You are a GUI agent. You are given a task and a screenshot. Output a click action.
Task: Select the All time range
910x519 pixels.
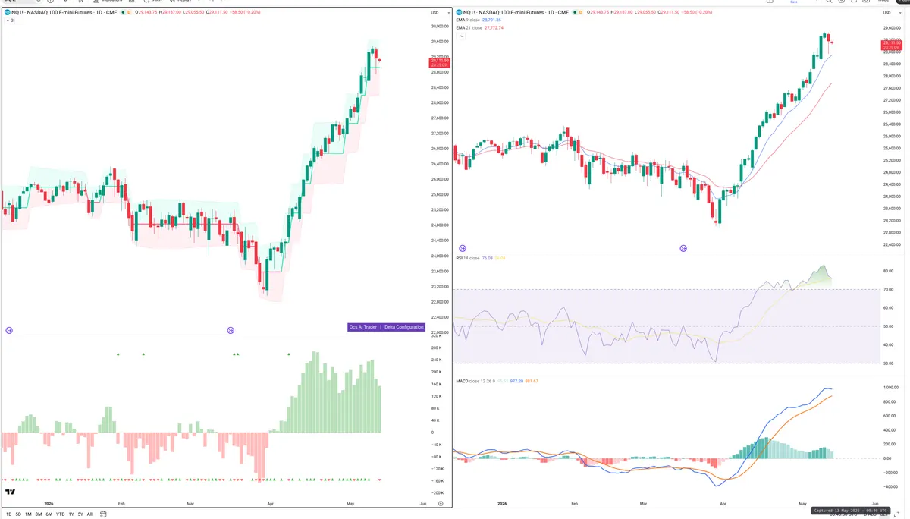click(89, 514)
